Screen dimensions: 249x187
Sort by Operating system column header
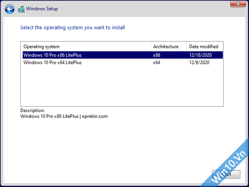(41, 46)
